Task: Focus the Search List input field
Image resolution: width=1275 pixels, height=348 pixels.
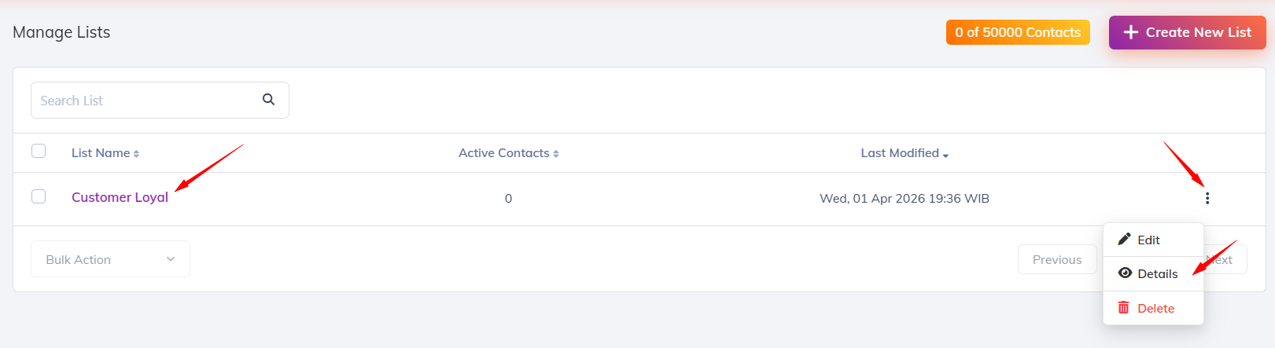Action: [x=146, y=101]
